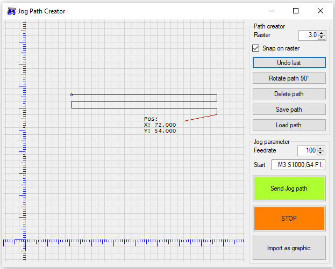Increase the Feedrate with up arrow

tap(320, 149)
